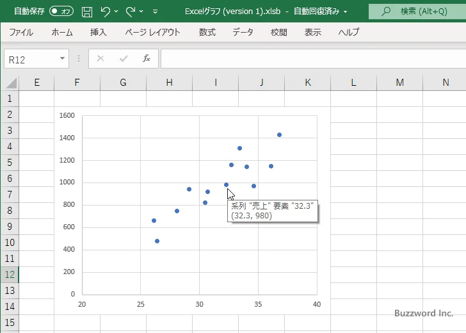466x333 pixels.
Task: Click the highest scatter point near 1400
Action: [x=279, y=135]
